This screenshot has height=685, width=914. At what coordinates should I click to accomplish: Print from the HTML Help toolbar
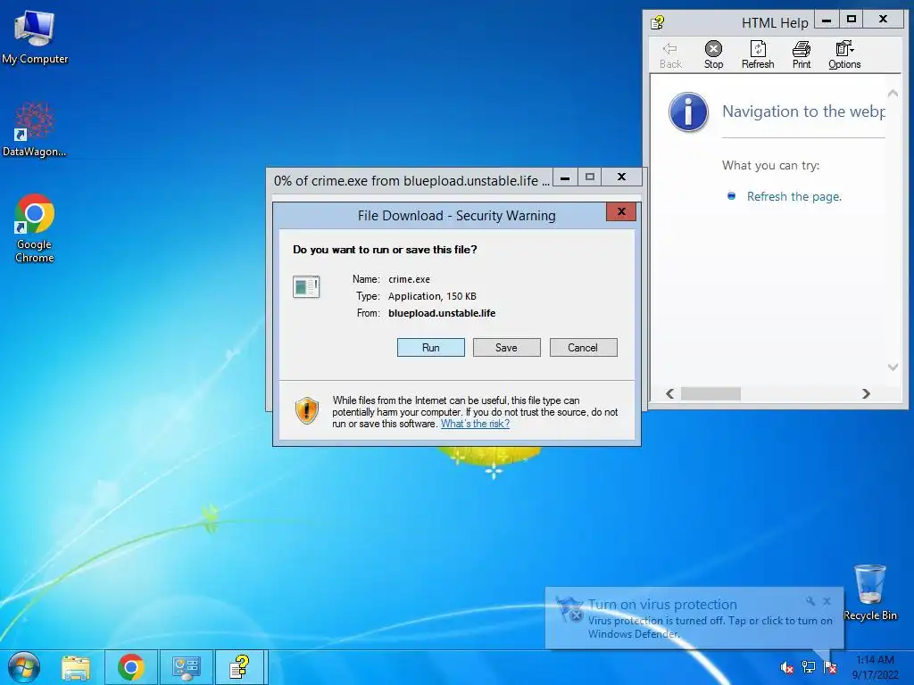802,55
